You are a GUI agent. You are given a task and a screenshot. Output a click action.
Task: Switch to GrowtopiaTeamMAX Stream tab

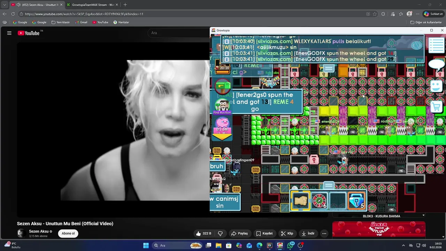(92, 5)
